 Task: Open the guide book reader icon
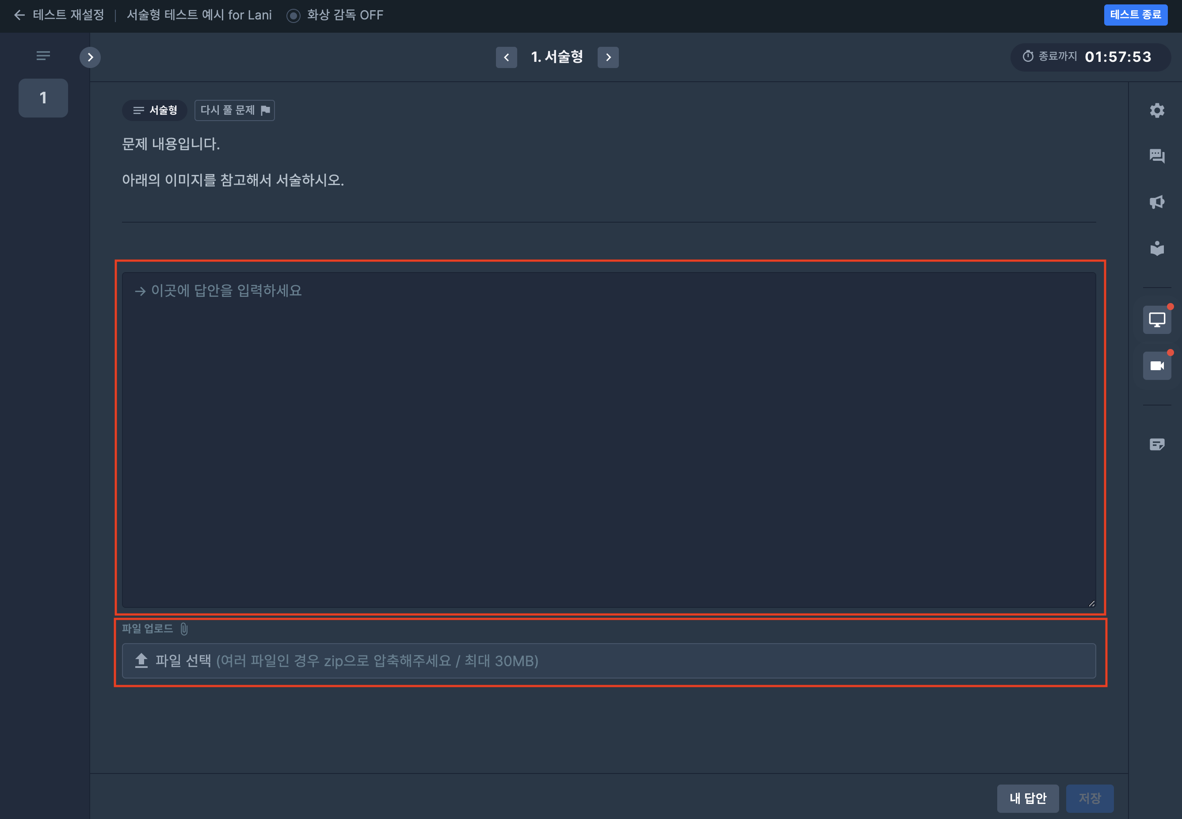point(1156,248)
